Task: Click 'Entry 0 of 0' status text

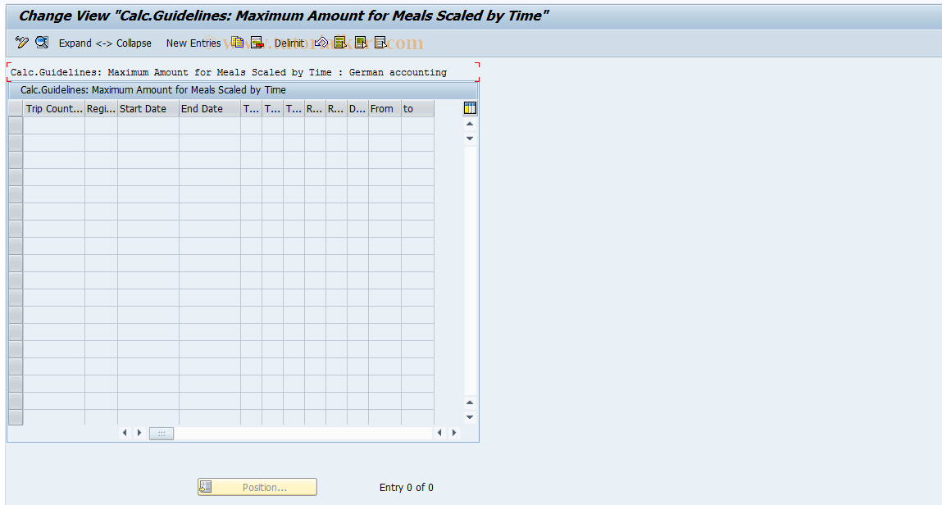Action: 406,488
